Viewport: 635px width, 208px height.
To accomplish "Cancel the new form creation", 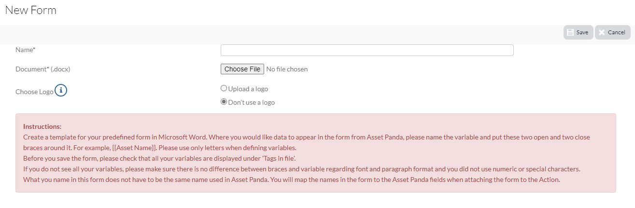I will tap(613, 32).
